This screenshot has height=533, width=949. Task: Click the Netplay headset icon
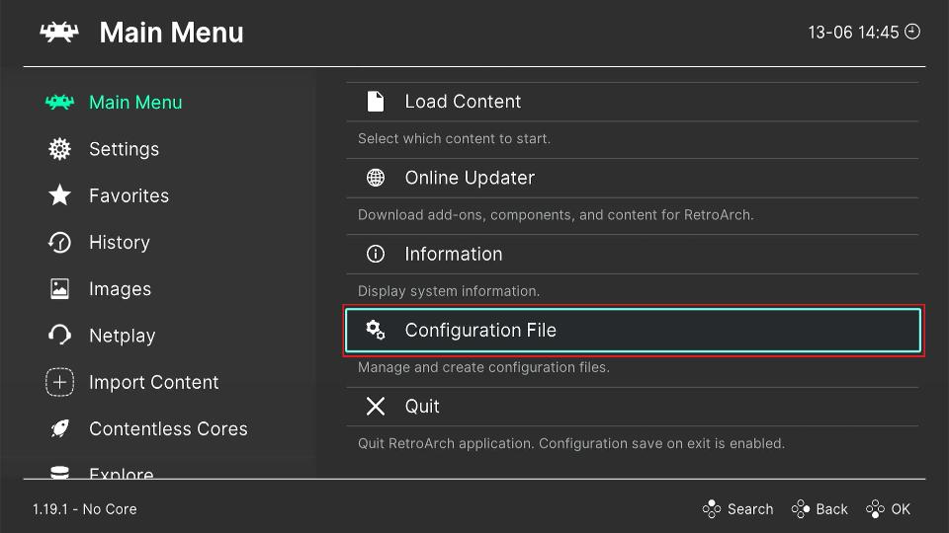click(59, 336)
